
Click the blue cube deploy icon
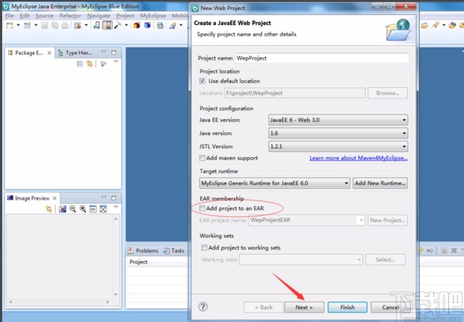(x=147, y=25)
